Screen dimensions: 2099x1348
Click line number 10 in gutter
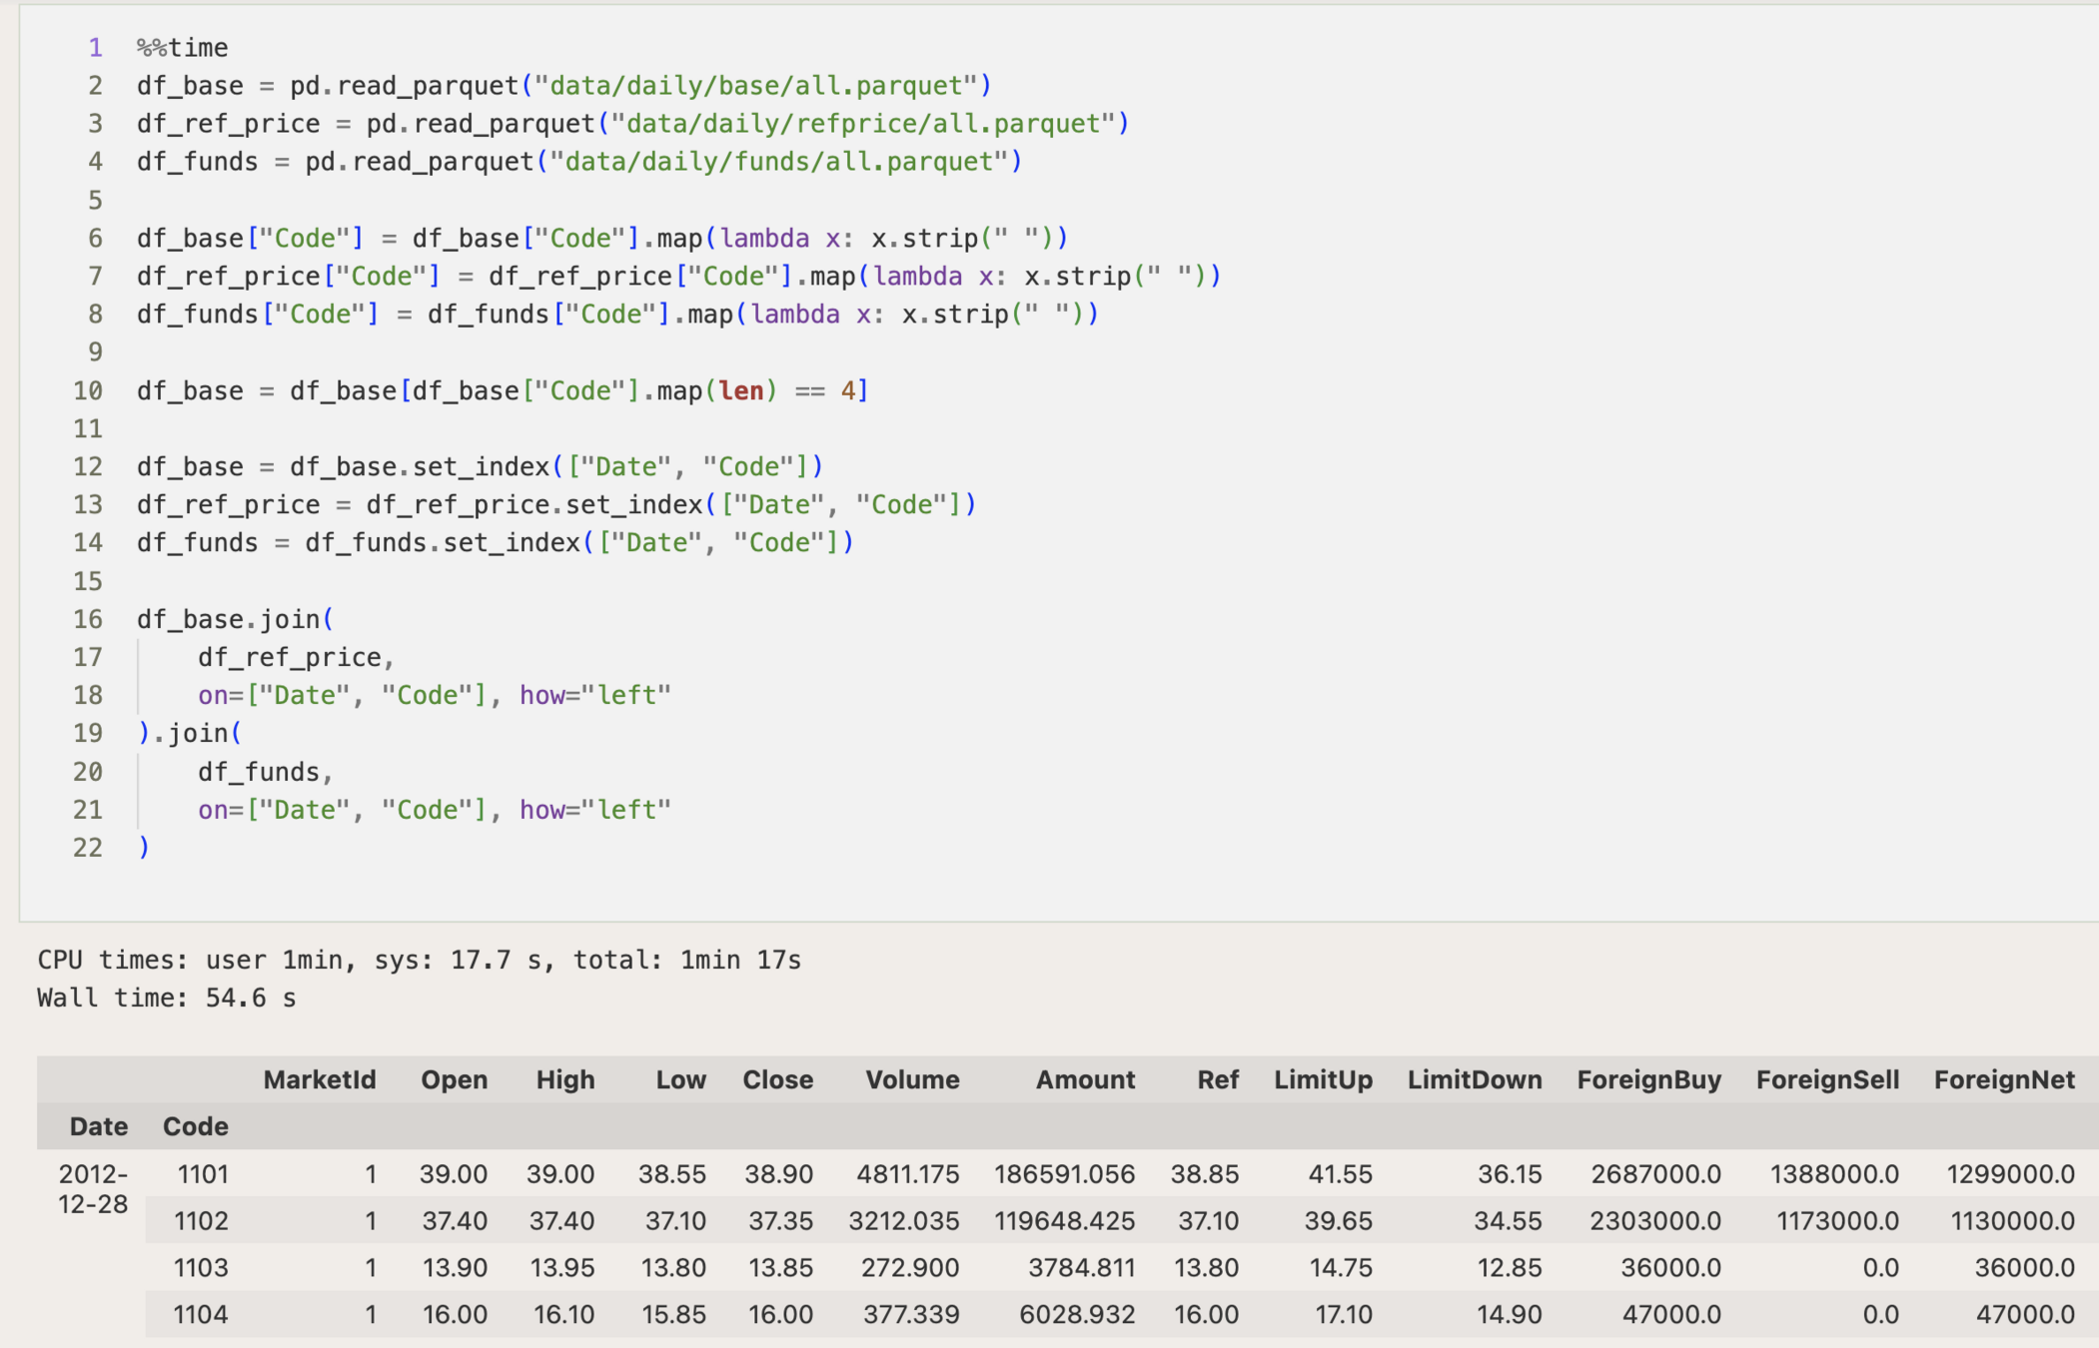[88, 390]
